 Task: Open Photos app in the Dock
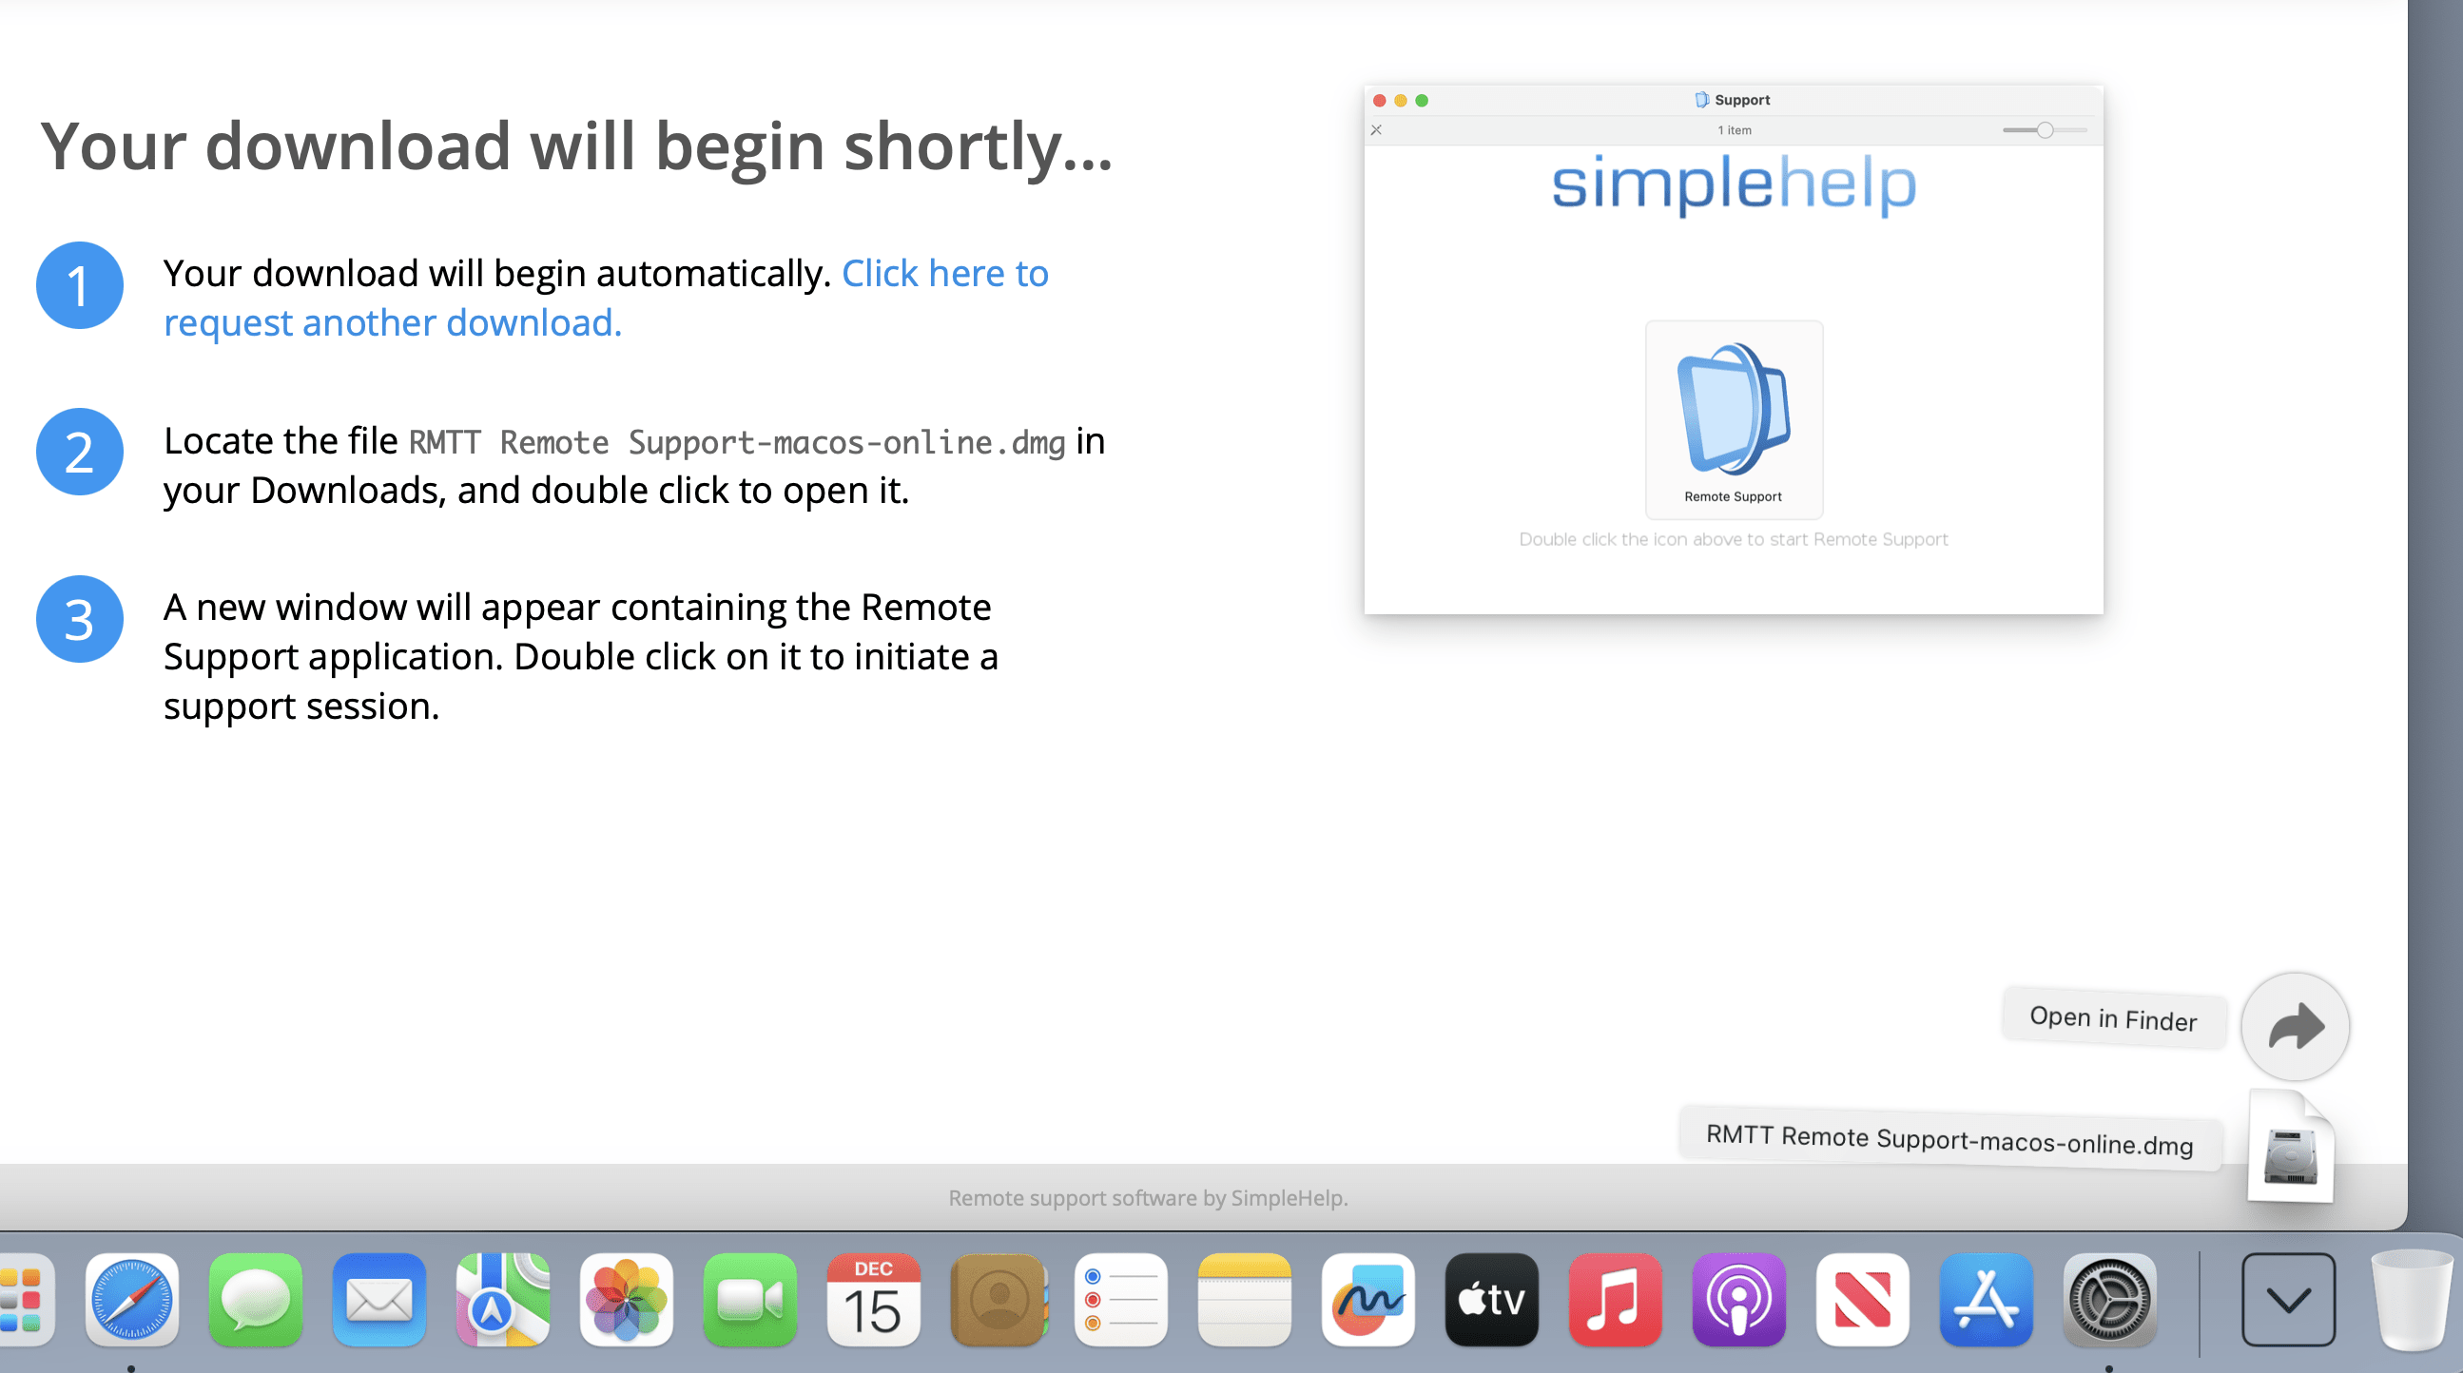(627, 1300)
